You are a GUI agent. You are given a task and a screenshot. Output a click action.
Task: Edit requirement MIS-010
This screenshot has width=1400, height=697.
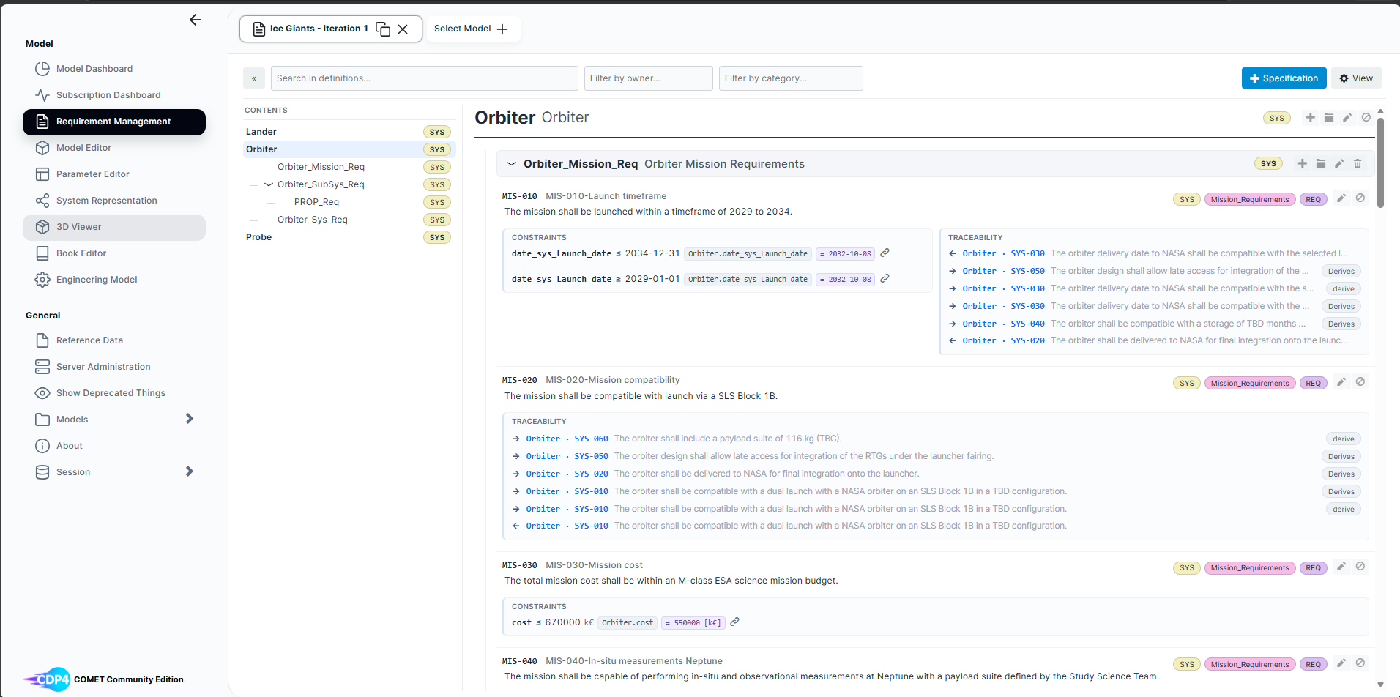coord(1341,198)
